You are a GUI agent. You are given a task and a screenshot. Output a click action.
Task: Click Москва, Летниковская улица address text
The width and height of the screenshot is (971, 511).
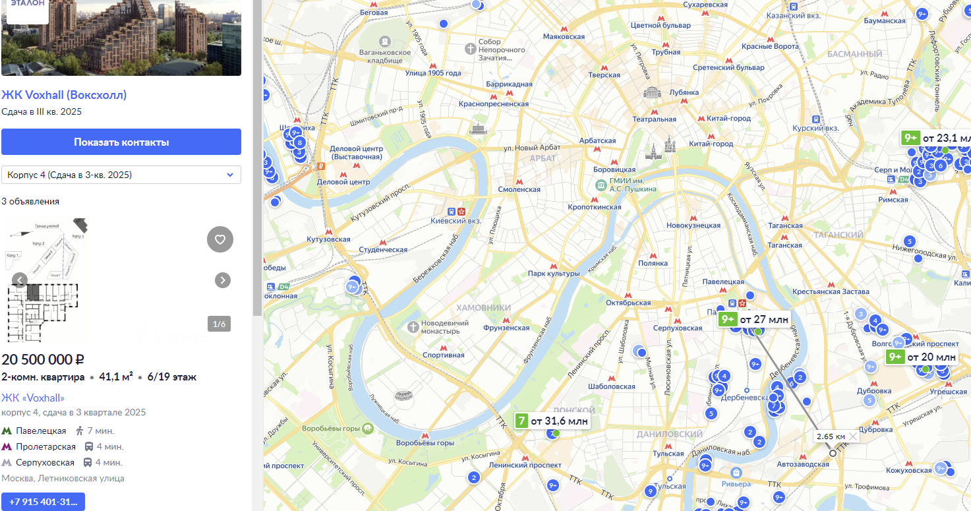pos(63,478)
